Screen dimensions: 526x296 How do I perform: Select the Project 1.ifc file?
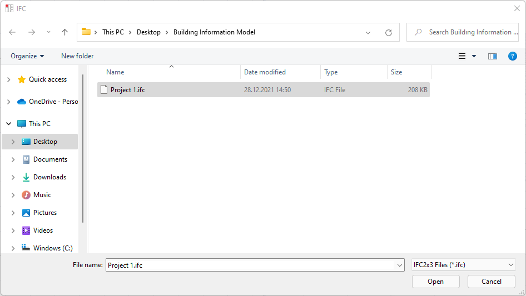point(264,90)
